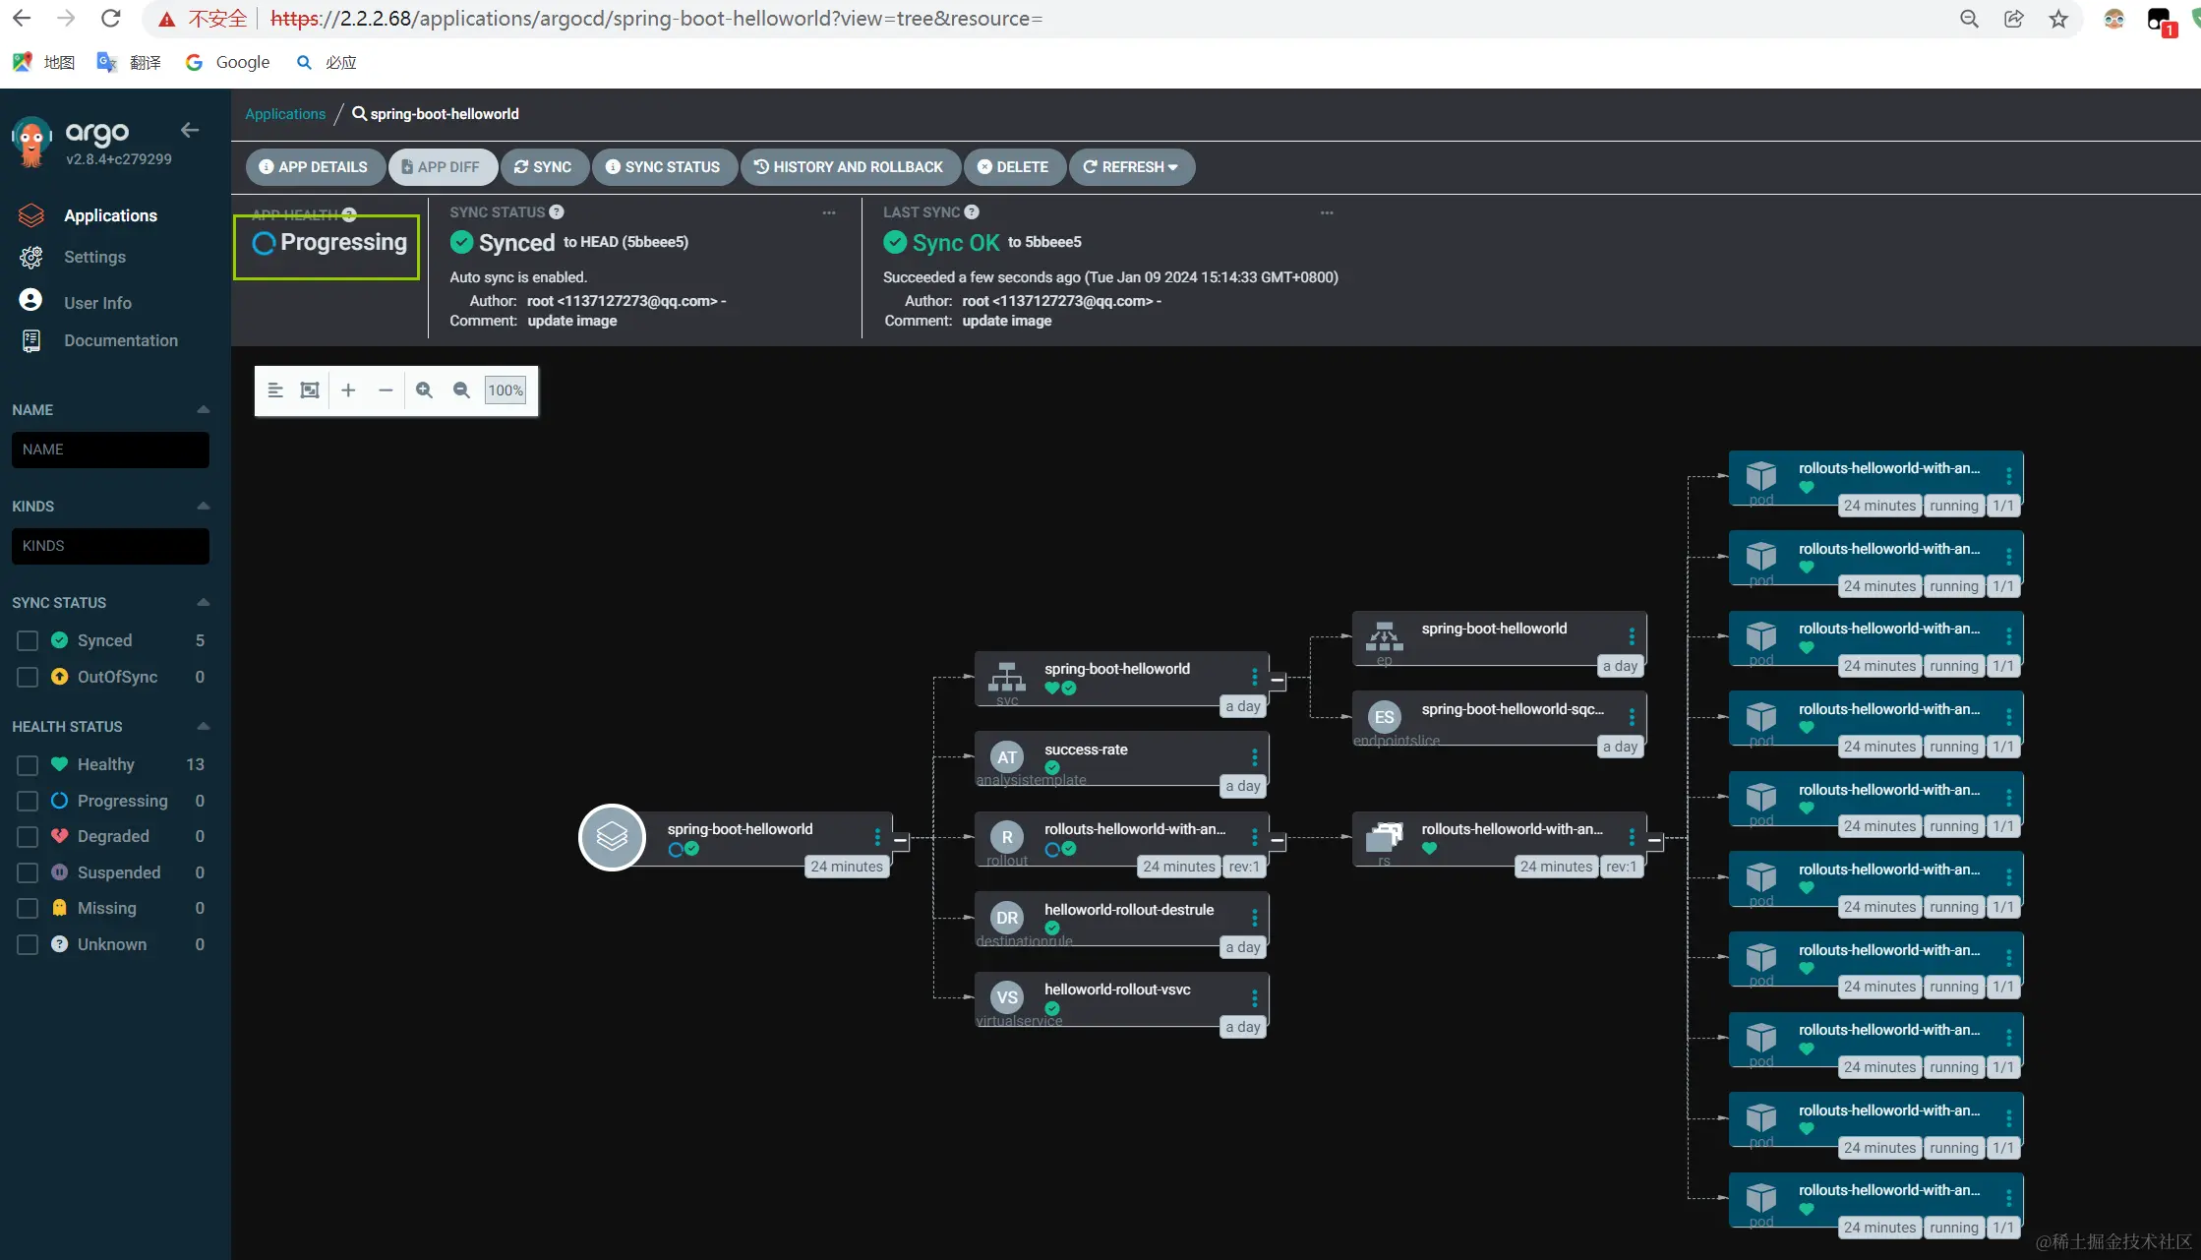Collapse the Argo sidebar with back arrow
The image size is (2201, 1260).
pyautogui.click(x=190, y=130)
